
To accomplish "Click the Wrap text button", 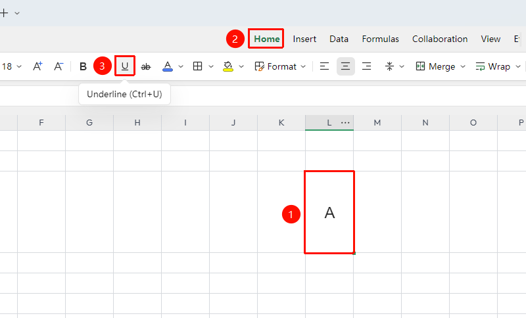I will point(492,66).
